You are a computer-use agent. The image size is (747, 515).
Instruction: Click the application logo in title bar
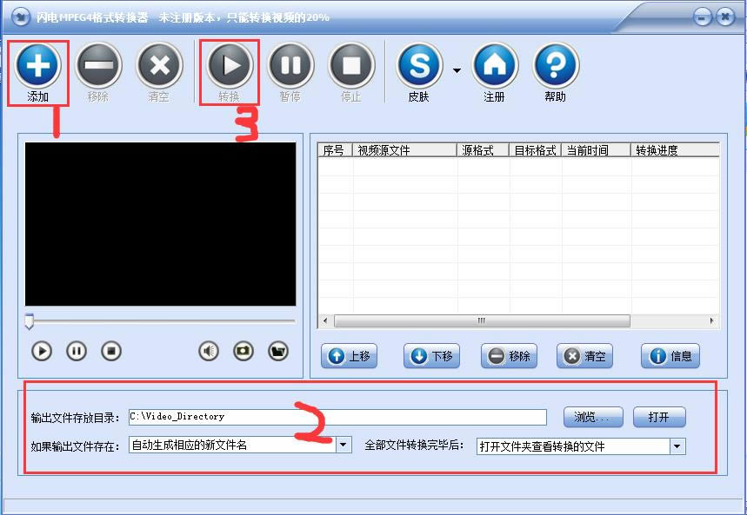pos(21,17)
